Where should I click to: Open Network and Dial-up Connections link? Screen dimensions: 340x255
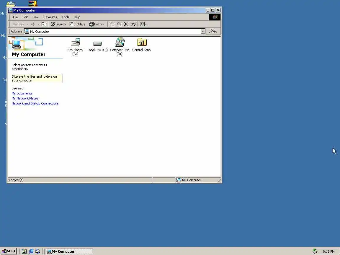click(x=35, y=103)
